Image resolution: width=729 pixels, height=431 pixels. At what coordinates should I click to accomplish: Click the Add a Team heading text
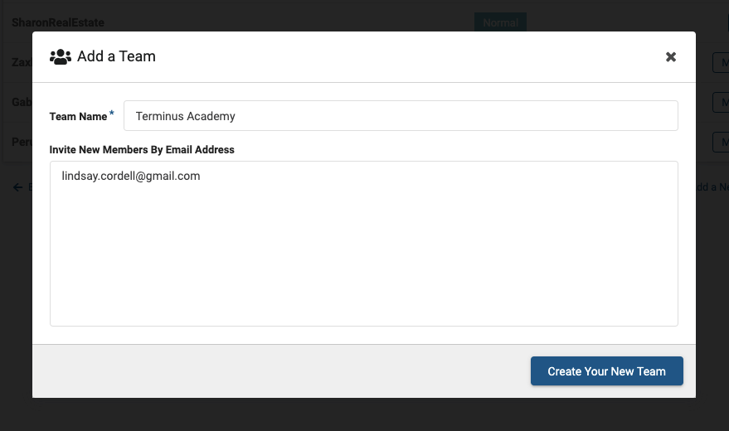coord(116,56)
